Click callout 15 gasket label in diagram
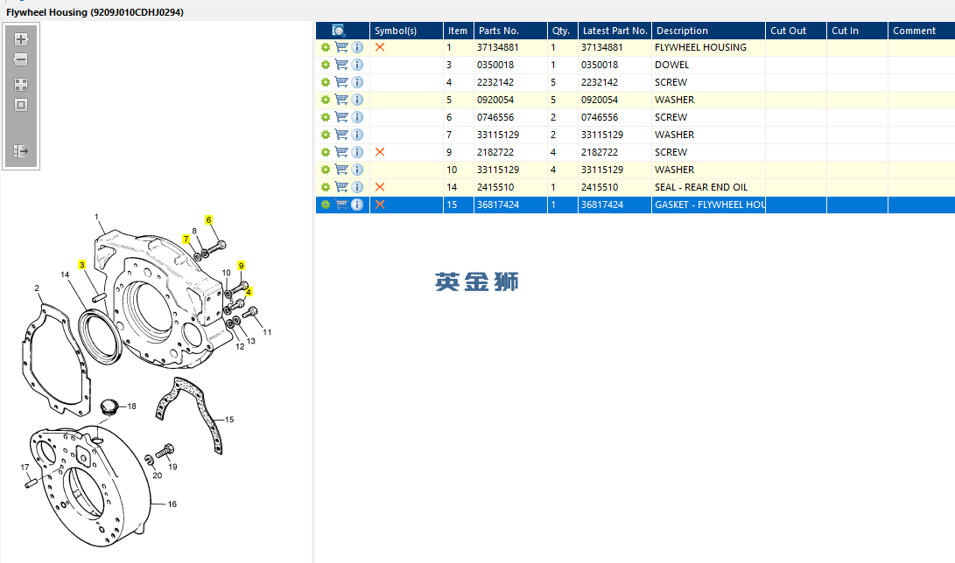Screen dimensions: 955x563 (x=229, y=420)
